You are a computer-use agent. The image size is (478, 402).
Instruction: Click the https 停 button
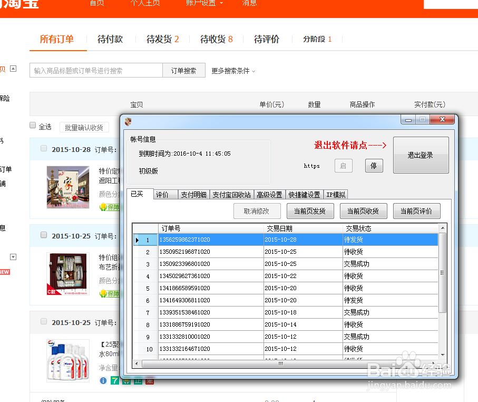point(374,166)
